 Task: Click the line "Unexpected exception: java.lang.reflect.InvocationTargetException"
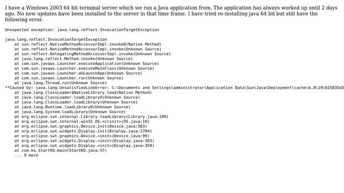tap(82, 30)
